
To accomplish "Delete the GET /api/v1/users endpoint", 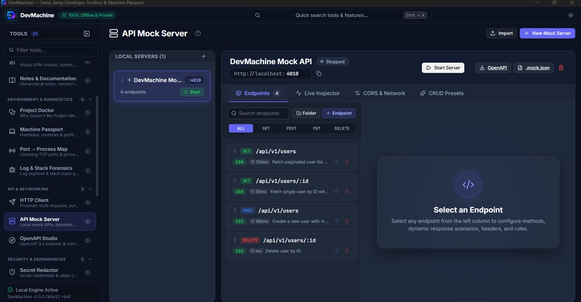I will (347, 162).
